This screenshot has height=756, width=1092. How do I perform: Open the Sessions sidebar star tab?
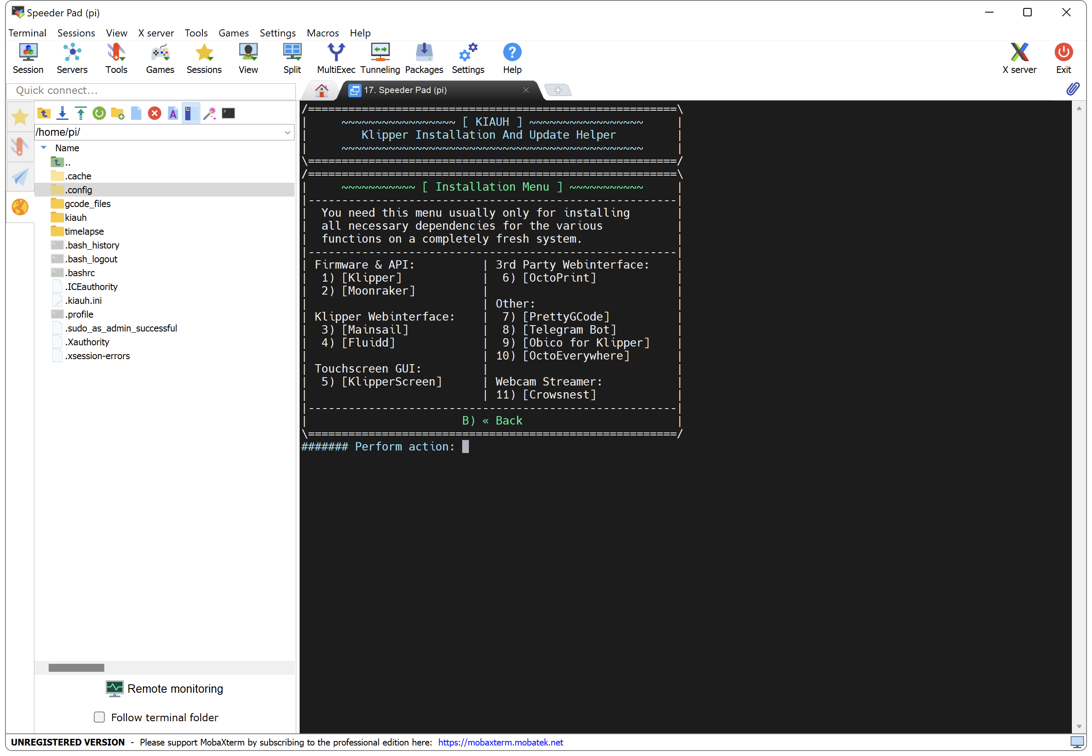(20, 117)
